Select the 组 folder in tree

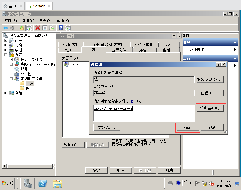coord(28,88)
